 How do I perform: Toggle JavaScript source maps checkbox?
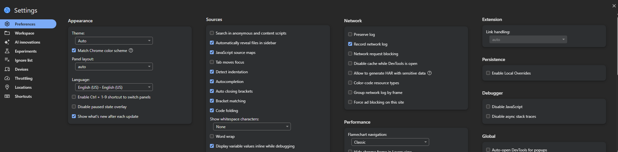tap(212, 52)
